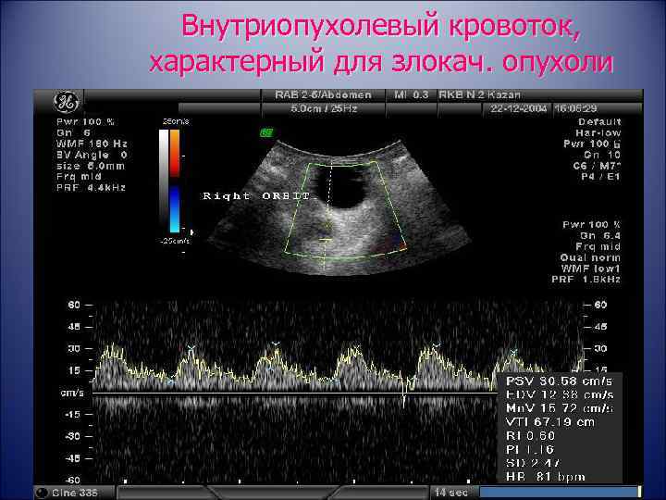Click the 'VTI 67.19 cm' measurement

550,422
